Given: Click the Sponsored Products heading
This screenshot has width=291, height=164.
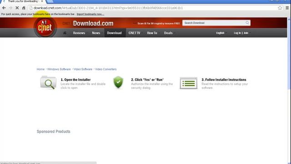Looking at the screenshot, I should pos(54,132).
